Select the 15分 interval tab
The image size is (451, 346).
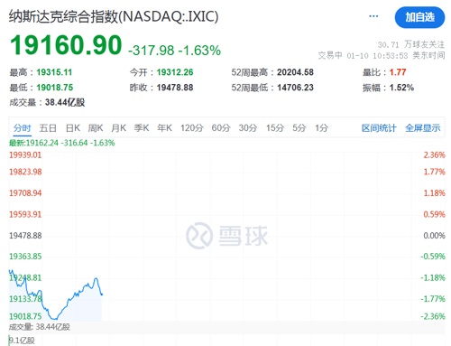275,128
